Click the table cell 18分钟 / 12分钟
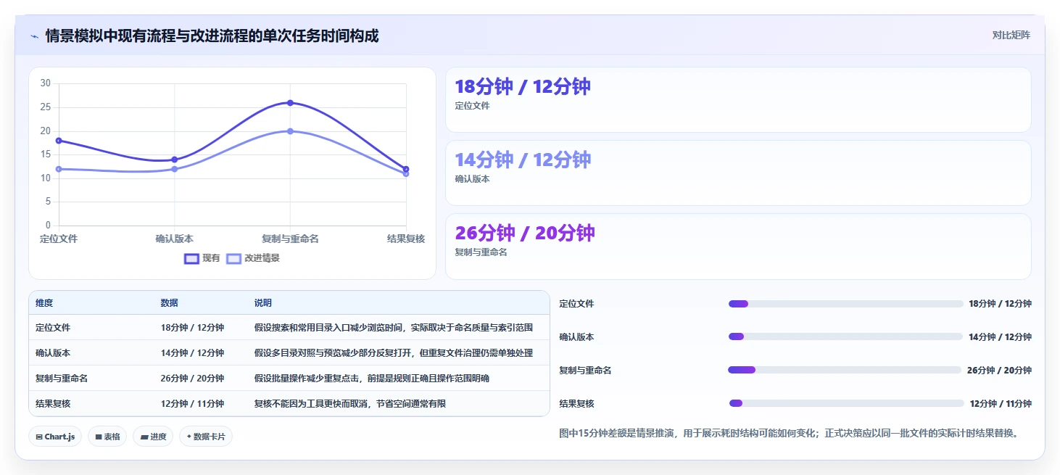Viewport: 1060px width, 475px height. [x=192, y=328]
